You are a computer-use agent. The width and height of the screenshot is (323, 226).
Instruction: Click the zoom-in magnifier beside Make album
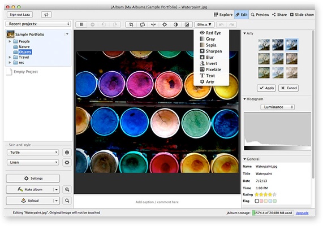[x=67, y=189]
